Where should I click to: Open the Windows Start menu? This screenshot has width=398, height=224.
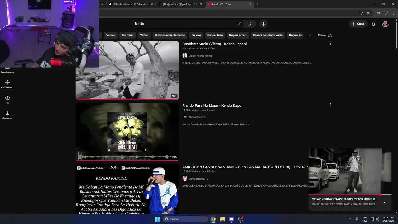(157, 219)
